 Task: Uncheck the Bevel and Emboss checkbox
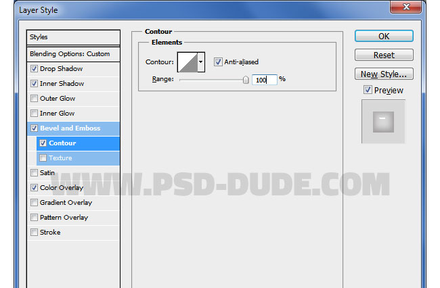point(34,128)
